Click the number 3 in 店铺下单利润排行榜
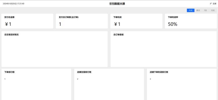Viewport: 218px width, 100px height. 151,79
